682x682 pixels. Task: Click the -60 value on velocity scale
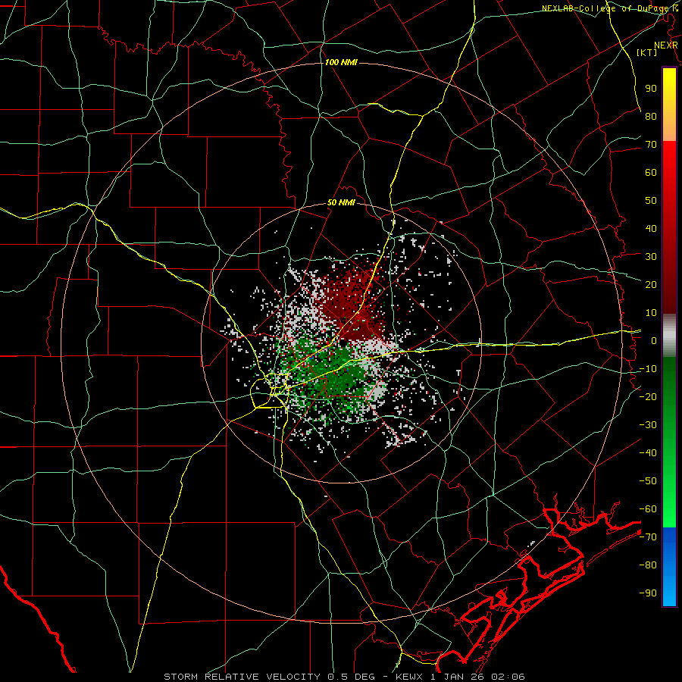pos(648,509)
